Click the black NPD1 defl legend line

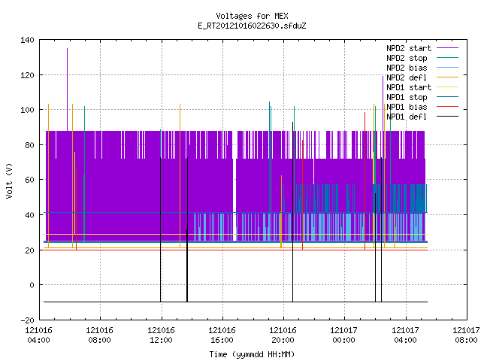(447, 117)
